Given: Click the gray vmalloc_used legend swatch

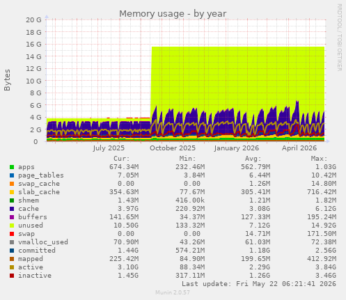Looking at the screenshot, I should 12,242.
